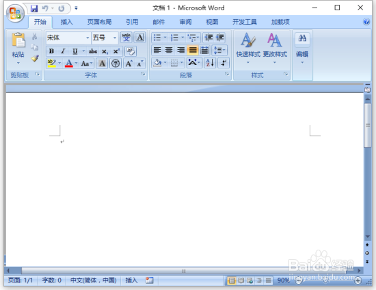Click the Asian layout icon in the paragraph group
The height and width of the screenshot is (290, 376).
[193, 63]
